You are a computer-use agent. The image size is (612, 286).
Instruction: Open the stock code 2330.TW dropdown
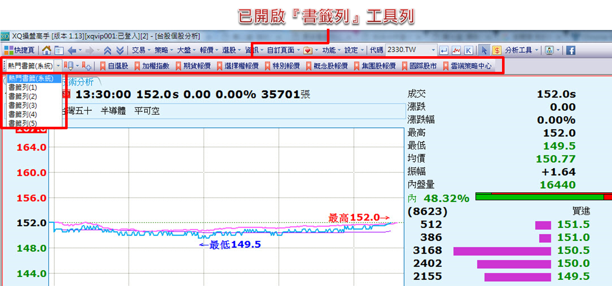(432, 50)
